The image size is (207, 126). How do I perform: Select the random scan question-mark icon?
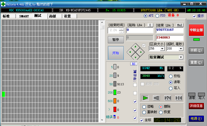pyautogui.click(x=168, y=98)
